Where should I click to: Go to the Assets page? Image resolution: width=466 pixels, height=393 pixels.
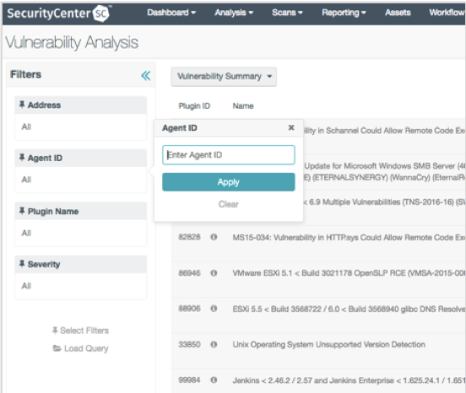[398, 13]
